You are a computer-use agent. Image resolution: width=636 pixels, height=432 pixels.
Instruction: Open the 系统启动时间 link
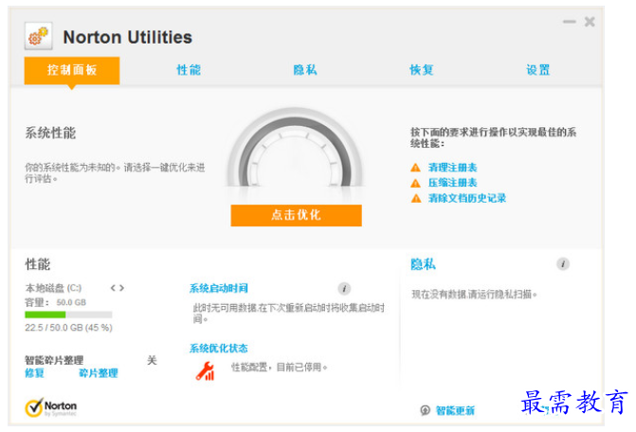(219, 288)
